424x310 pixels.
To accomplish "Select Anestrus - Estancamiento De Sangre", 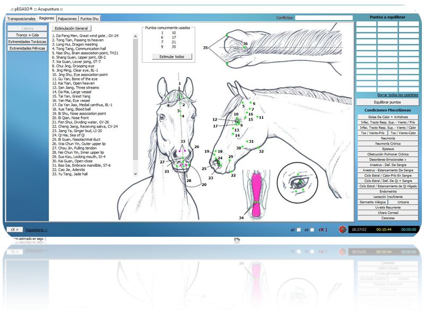I will [388, 170].
